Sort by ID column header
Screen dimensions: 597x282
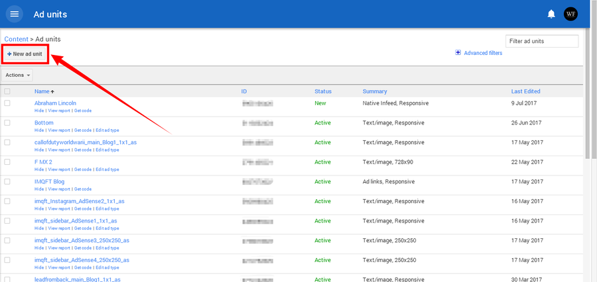244,91
